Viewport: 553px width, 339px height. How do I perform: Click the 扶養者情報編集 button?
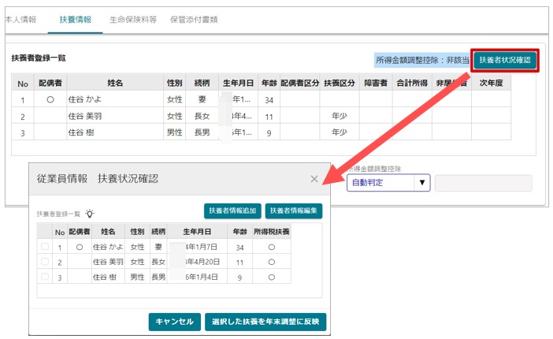pyautogui.click(x=293, y=210)
